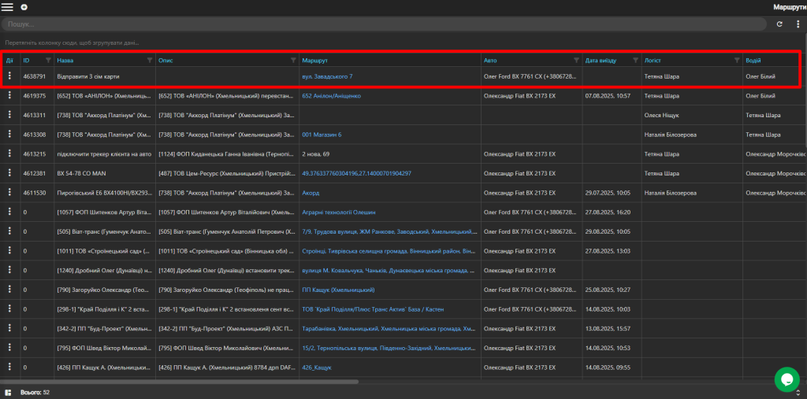
Task: Open the chat support bubble
Action: tap(787, 379)
